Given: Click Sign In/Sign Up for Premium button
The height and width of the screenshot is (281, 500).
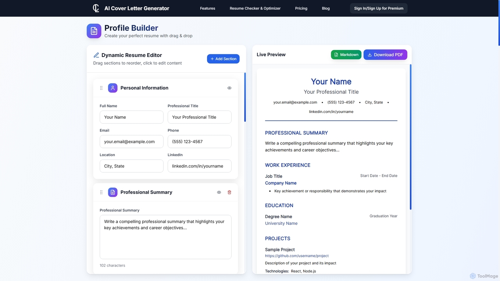Looking at the screenshot, I should click(379, 8).
